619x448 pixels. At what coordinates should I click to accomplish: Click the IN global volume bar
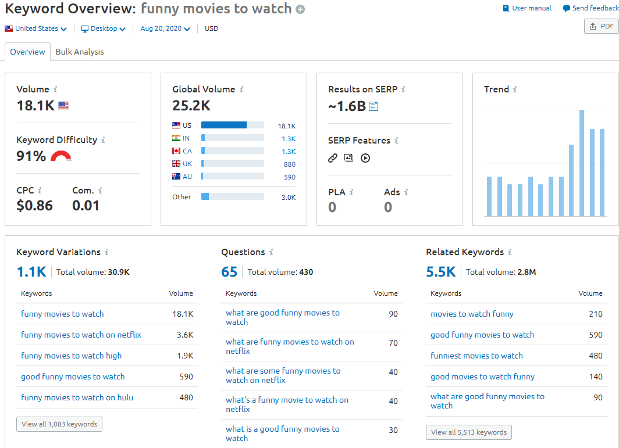point(233,138)
